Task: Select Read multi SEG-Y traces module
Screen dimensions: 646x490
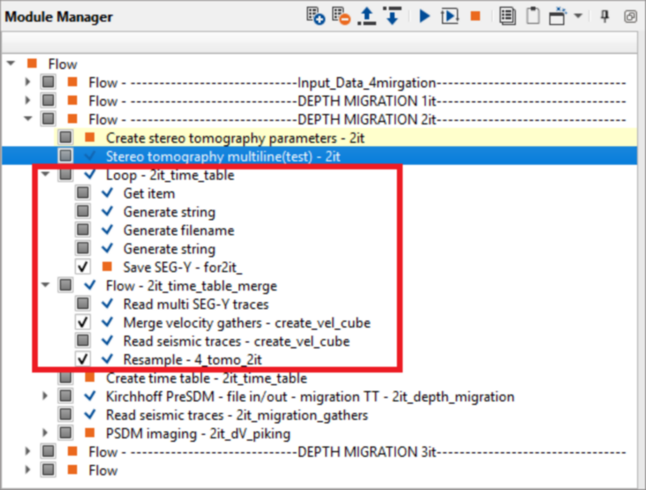Action: pos(196,304)
